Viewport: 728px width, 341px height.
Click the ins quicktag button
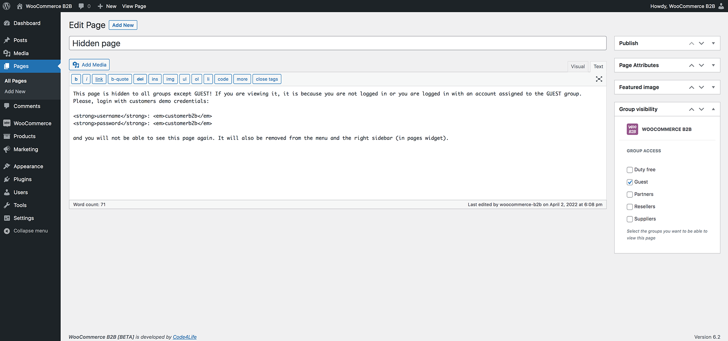pyautogui.click(x=155, y=79)
